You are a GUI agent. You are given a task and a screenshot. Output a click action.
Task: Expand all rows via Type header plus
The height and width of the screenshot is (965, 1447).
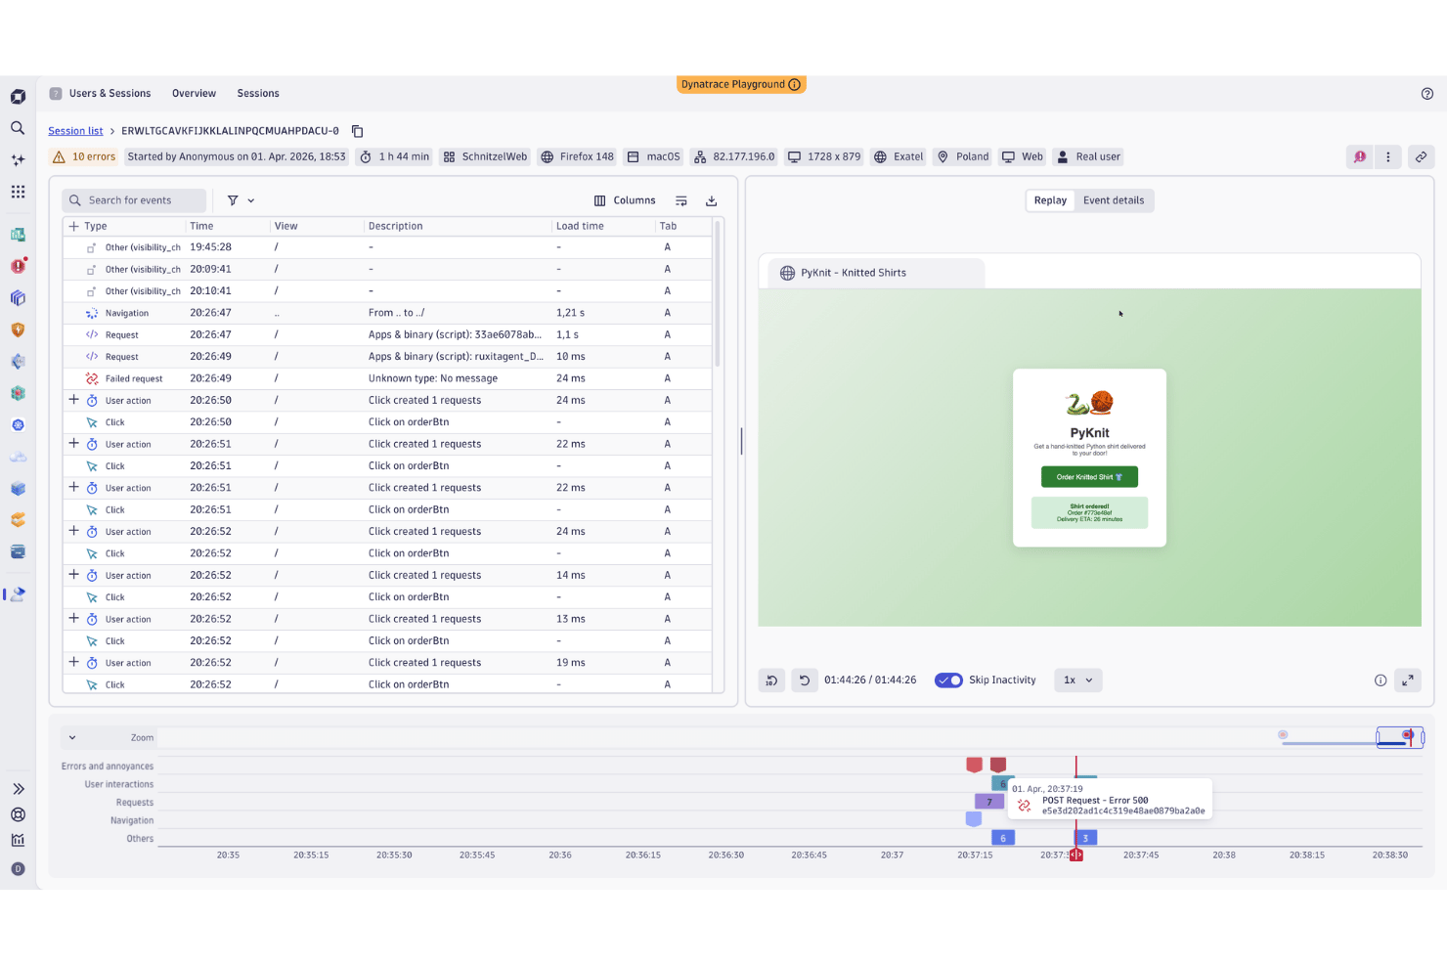[73, 226]
